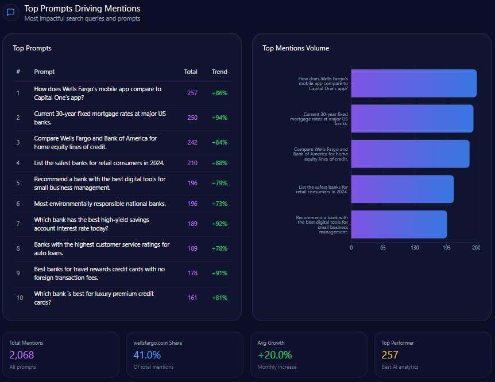This screenshot has height=382, width=495.
Task: Click the mortgage rates bar in the chart
Action: coord(412,119)
